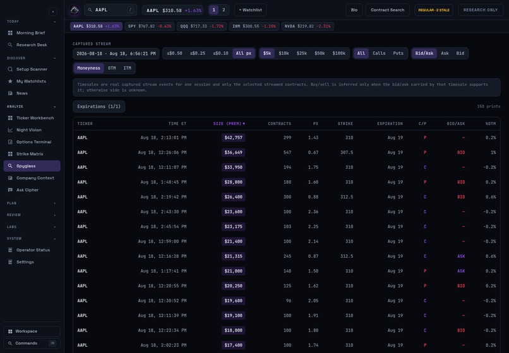The height and width of the screenshot is (353, 509).
Task: Select NVDA ticker chip
Action: coord(308,26)
